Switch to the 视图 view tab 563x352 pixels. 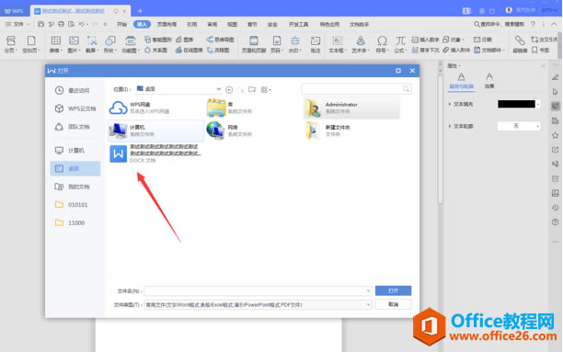point(232,24)
